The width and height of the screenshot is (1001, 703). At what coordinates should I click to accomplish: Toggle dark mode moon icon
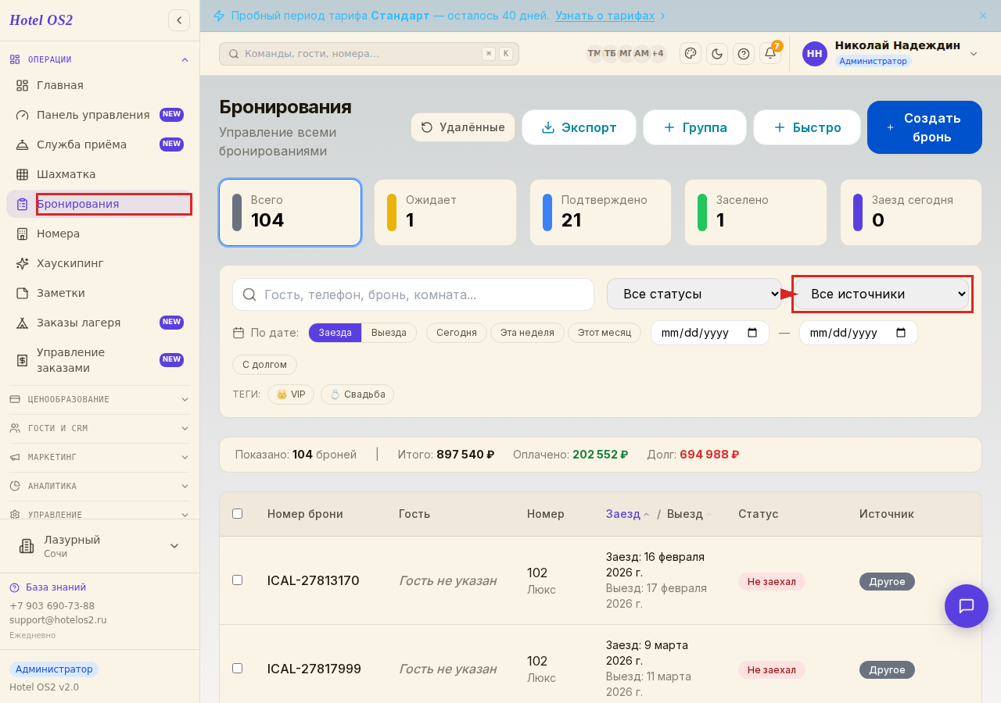717,53
